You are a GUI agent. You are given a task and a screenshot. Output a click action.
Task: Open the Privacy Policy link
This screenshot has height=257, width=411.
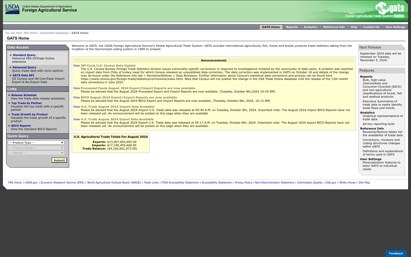tap(243, 183)
